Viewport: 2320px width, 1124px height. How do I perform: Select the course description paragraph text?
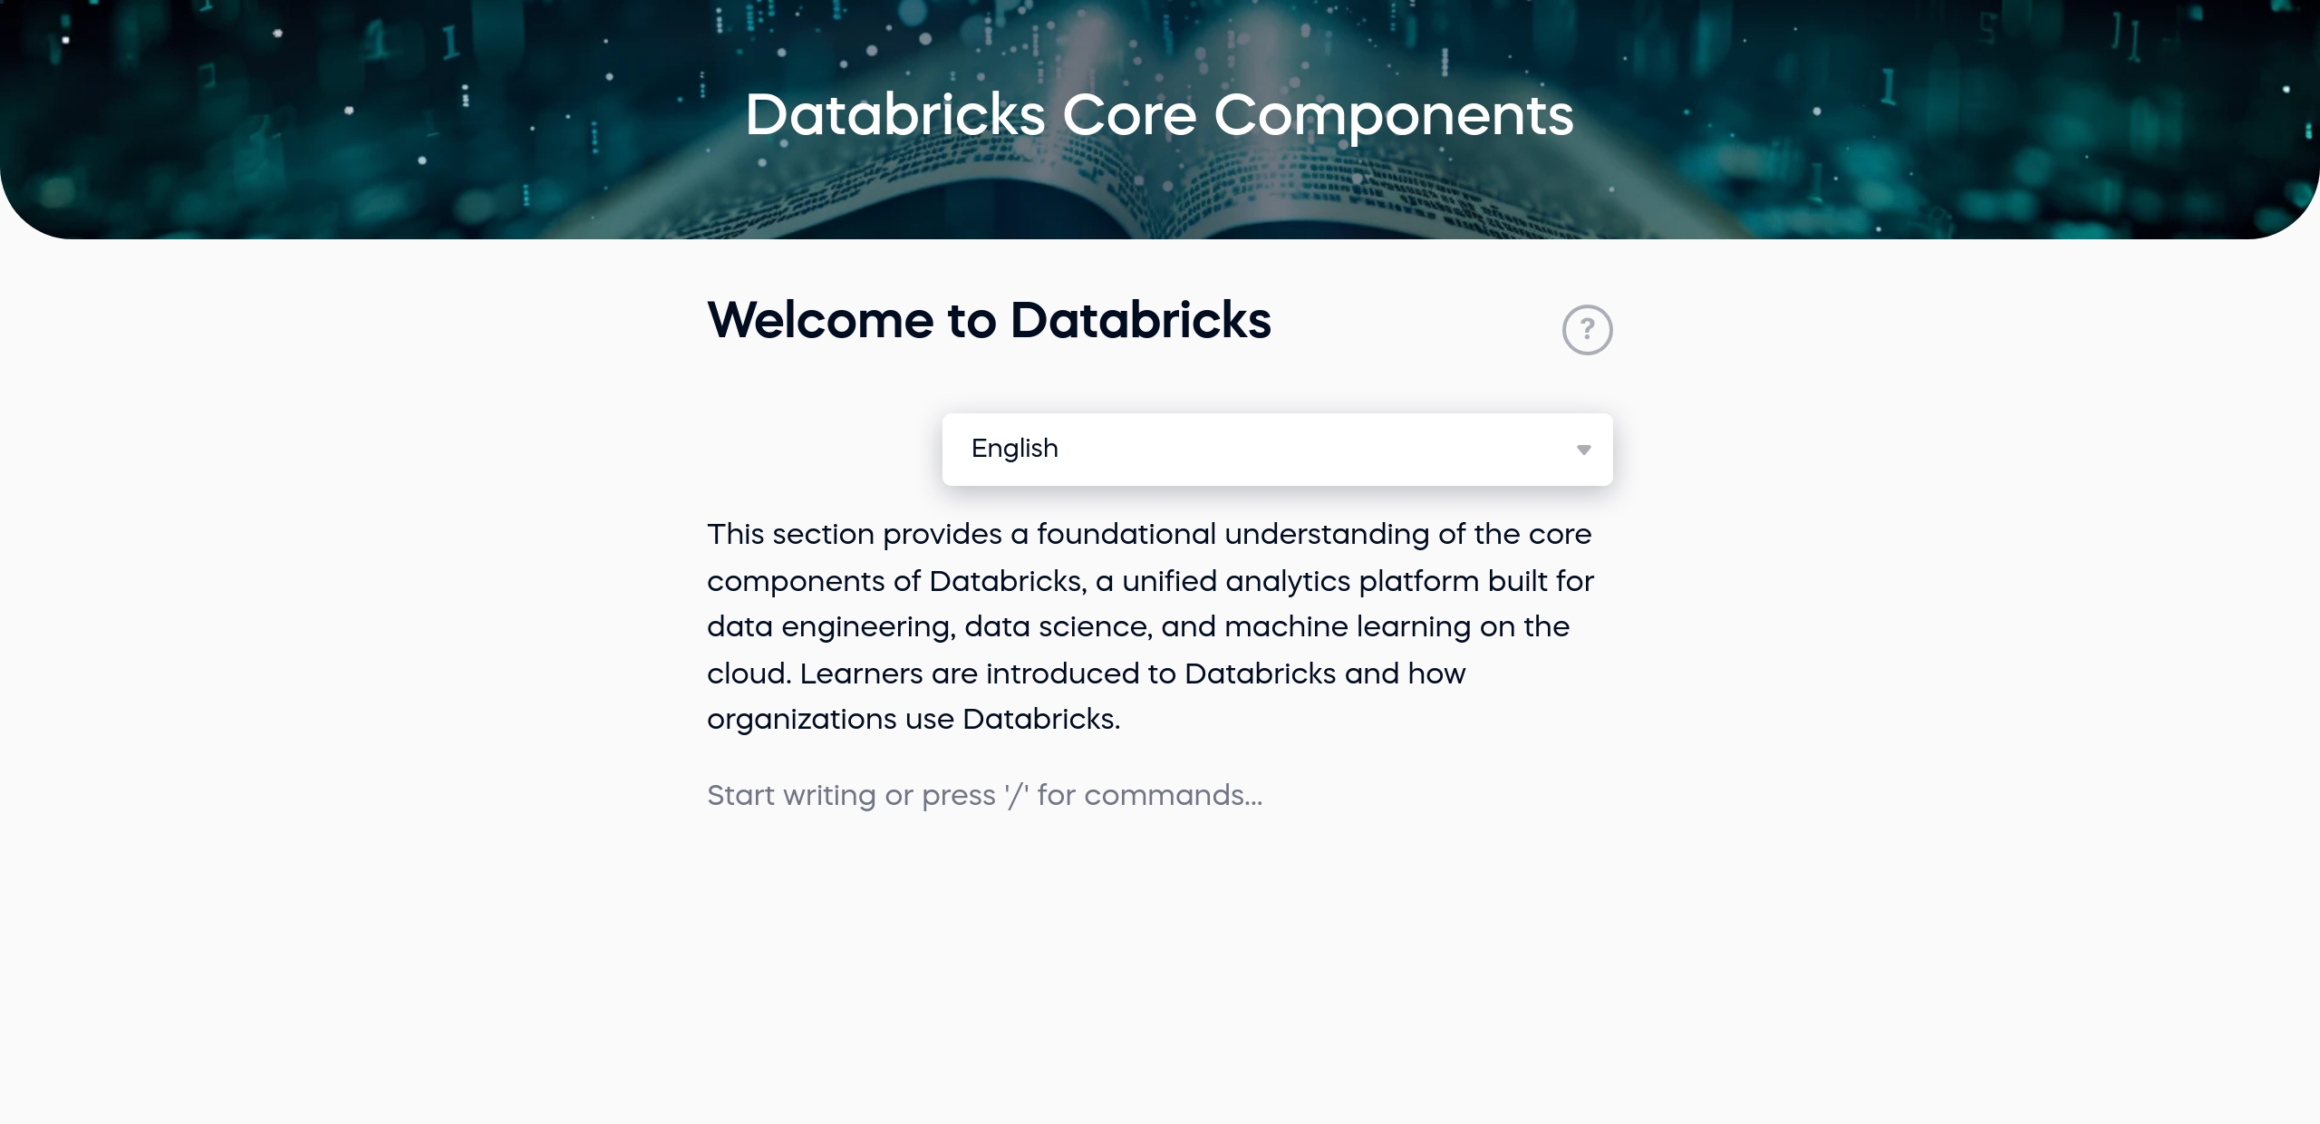(x=1150, y=626)
